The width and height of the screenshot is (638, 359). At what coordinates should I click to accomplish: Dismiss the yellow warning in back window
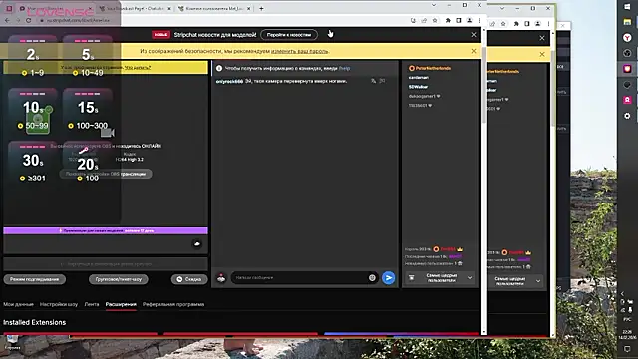[542, 54]
